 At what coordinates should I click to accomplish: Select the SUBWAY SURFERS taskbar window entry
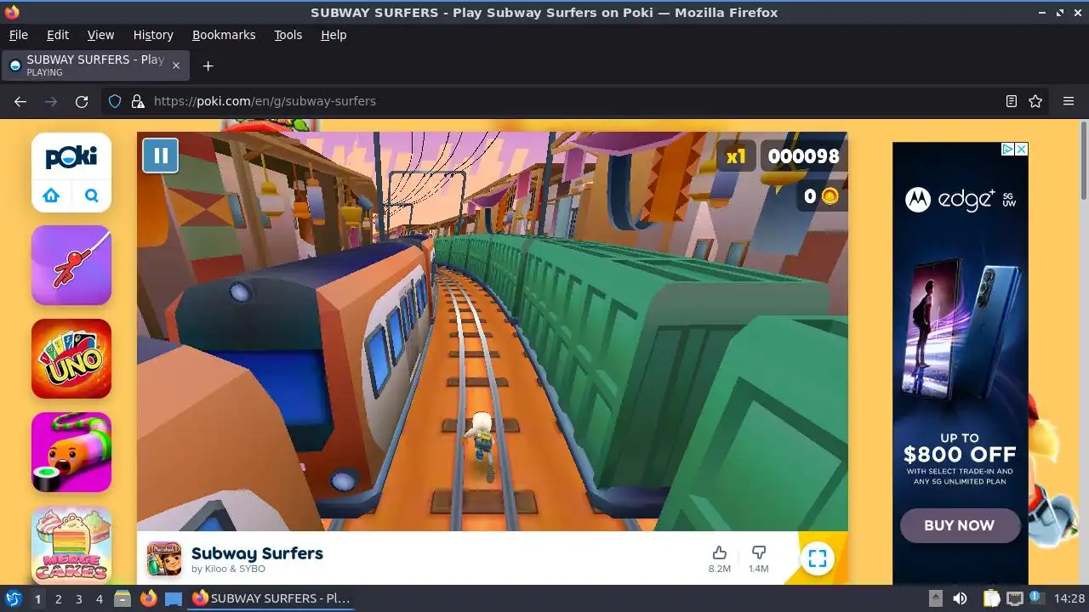pyautogui.click(x=271, y=598)
